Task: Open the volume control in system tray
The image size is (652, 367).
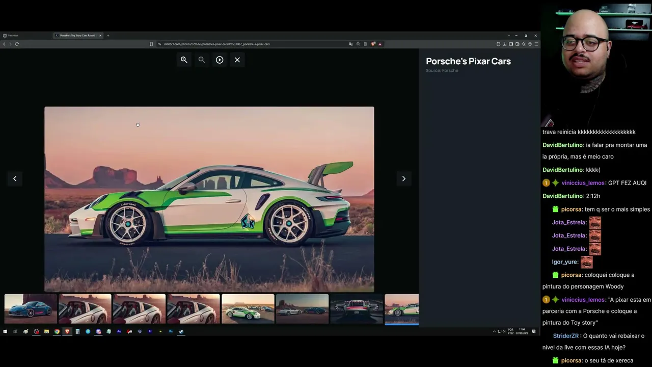Action: 503,331
